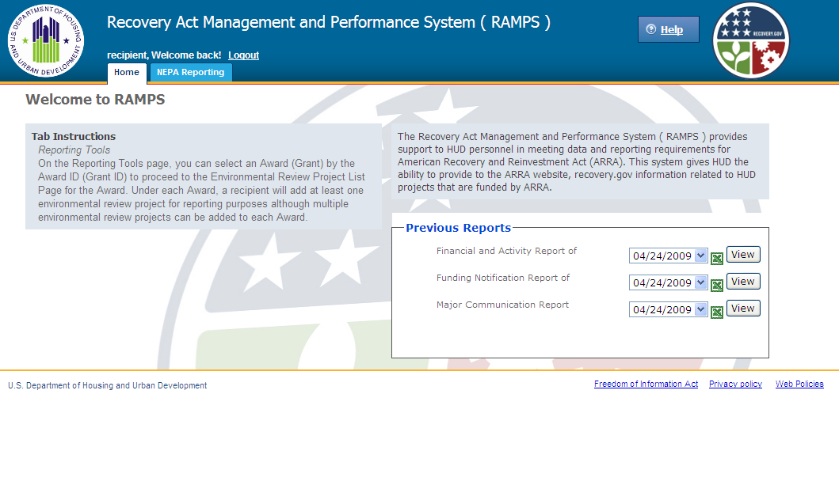
Task: Click 'recipient, Welcome back!' greeting text
Action: point(164,55)
